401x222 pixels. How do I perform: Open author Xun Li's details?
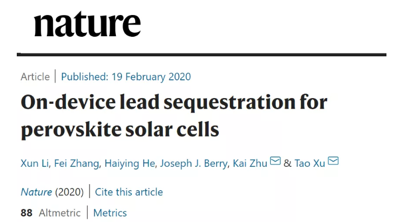(x=35, y=163)
